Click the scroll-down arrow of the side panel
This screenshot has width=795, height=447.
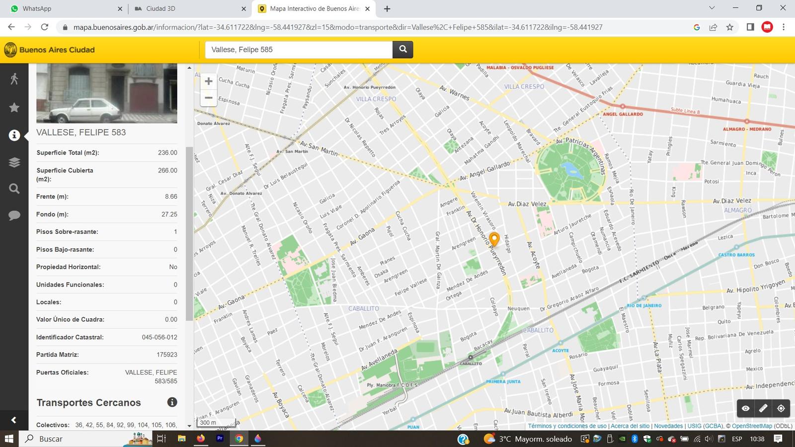pyautogui.click(x=189, y=426)
